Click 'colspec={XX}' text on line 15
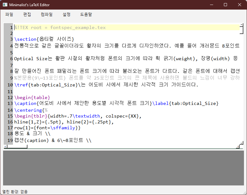 tap(122, 116)
